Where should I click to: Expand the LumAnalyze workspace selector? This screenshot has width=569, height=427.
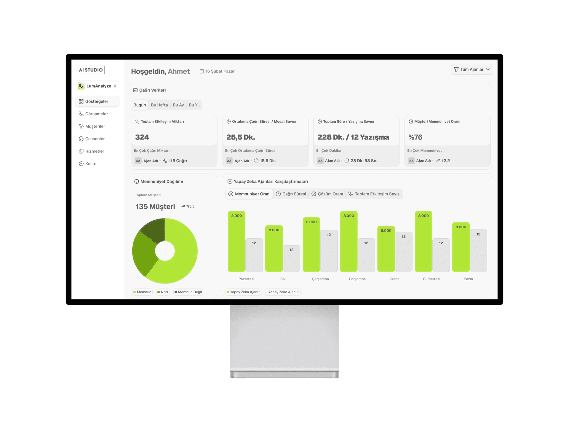point(98,86)
